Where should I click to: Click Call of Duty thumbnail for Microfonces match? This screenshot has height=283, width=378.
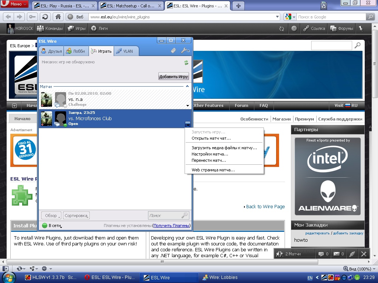[x=46, y=118]
